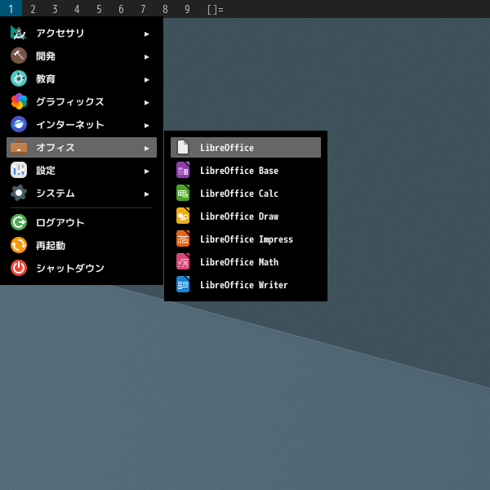
Task: Open the グラフィックス menu entry
Action: click(82, 101)
